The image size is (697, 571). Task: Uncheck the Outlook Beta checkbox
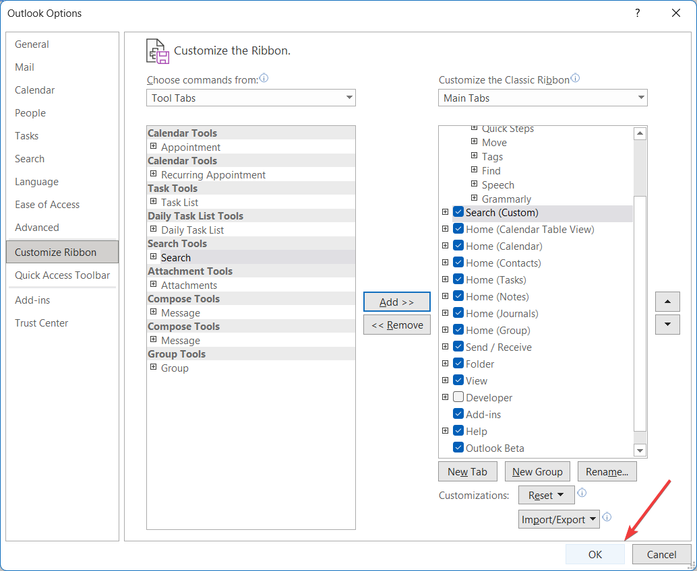coord(458,448)
